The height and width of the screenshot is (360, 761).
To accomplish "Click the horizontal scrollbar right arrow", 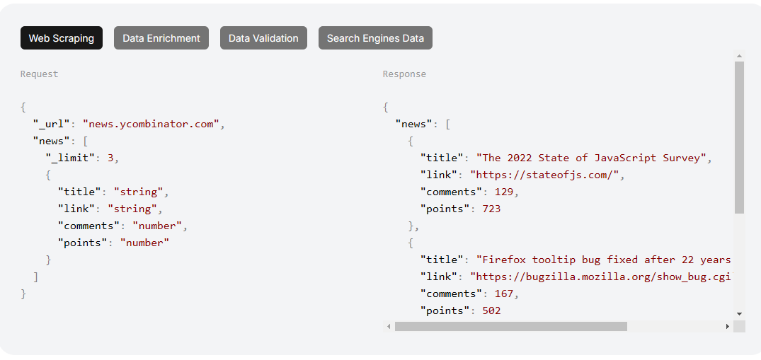I will (727, 327).
